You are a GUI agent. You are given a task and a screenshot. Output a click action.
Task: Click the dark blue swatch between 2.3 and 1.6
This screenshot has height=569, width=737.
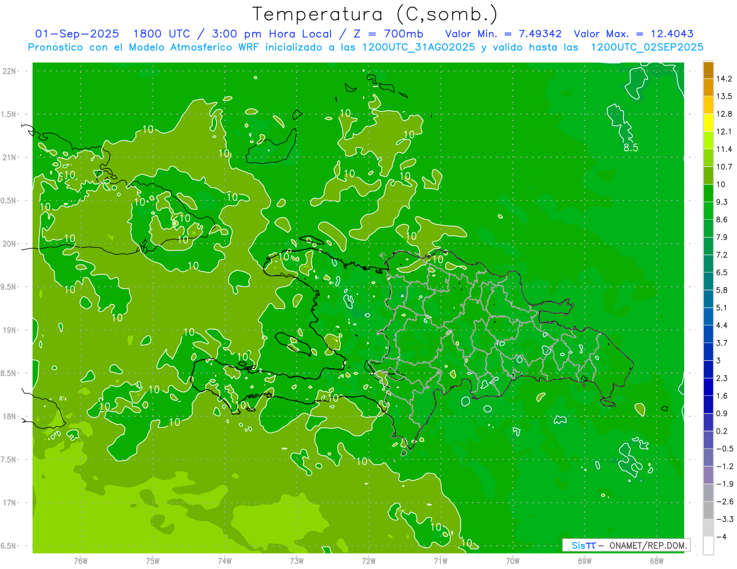(x=708, y=387)
